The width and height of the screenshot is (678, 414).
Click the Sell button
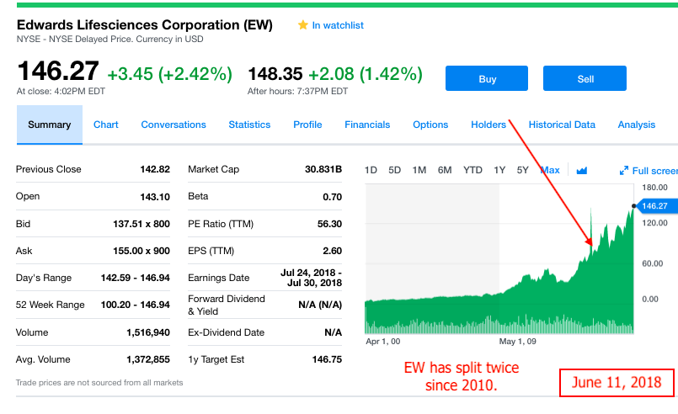[585, 78]
